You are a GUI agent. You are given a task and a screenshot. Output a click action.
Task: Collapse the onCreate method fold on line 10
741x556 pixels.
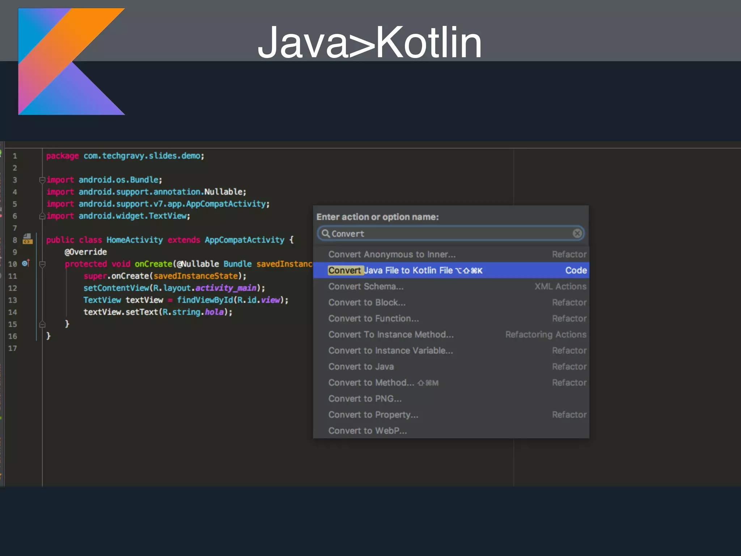[x=42, y=264]
